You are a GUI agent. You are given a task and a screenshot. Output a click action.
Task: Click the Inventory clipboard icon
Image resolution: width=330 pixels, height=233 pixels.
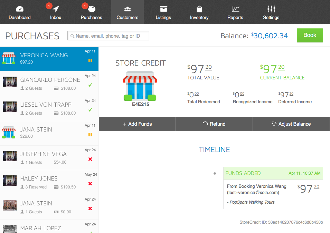199,9
